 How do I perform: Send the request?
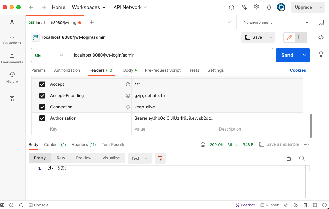point(287,55)
